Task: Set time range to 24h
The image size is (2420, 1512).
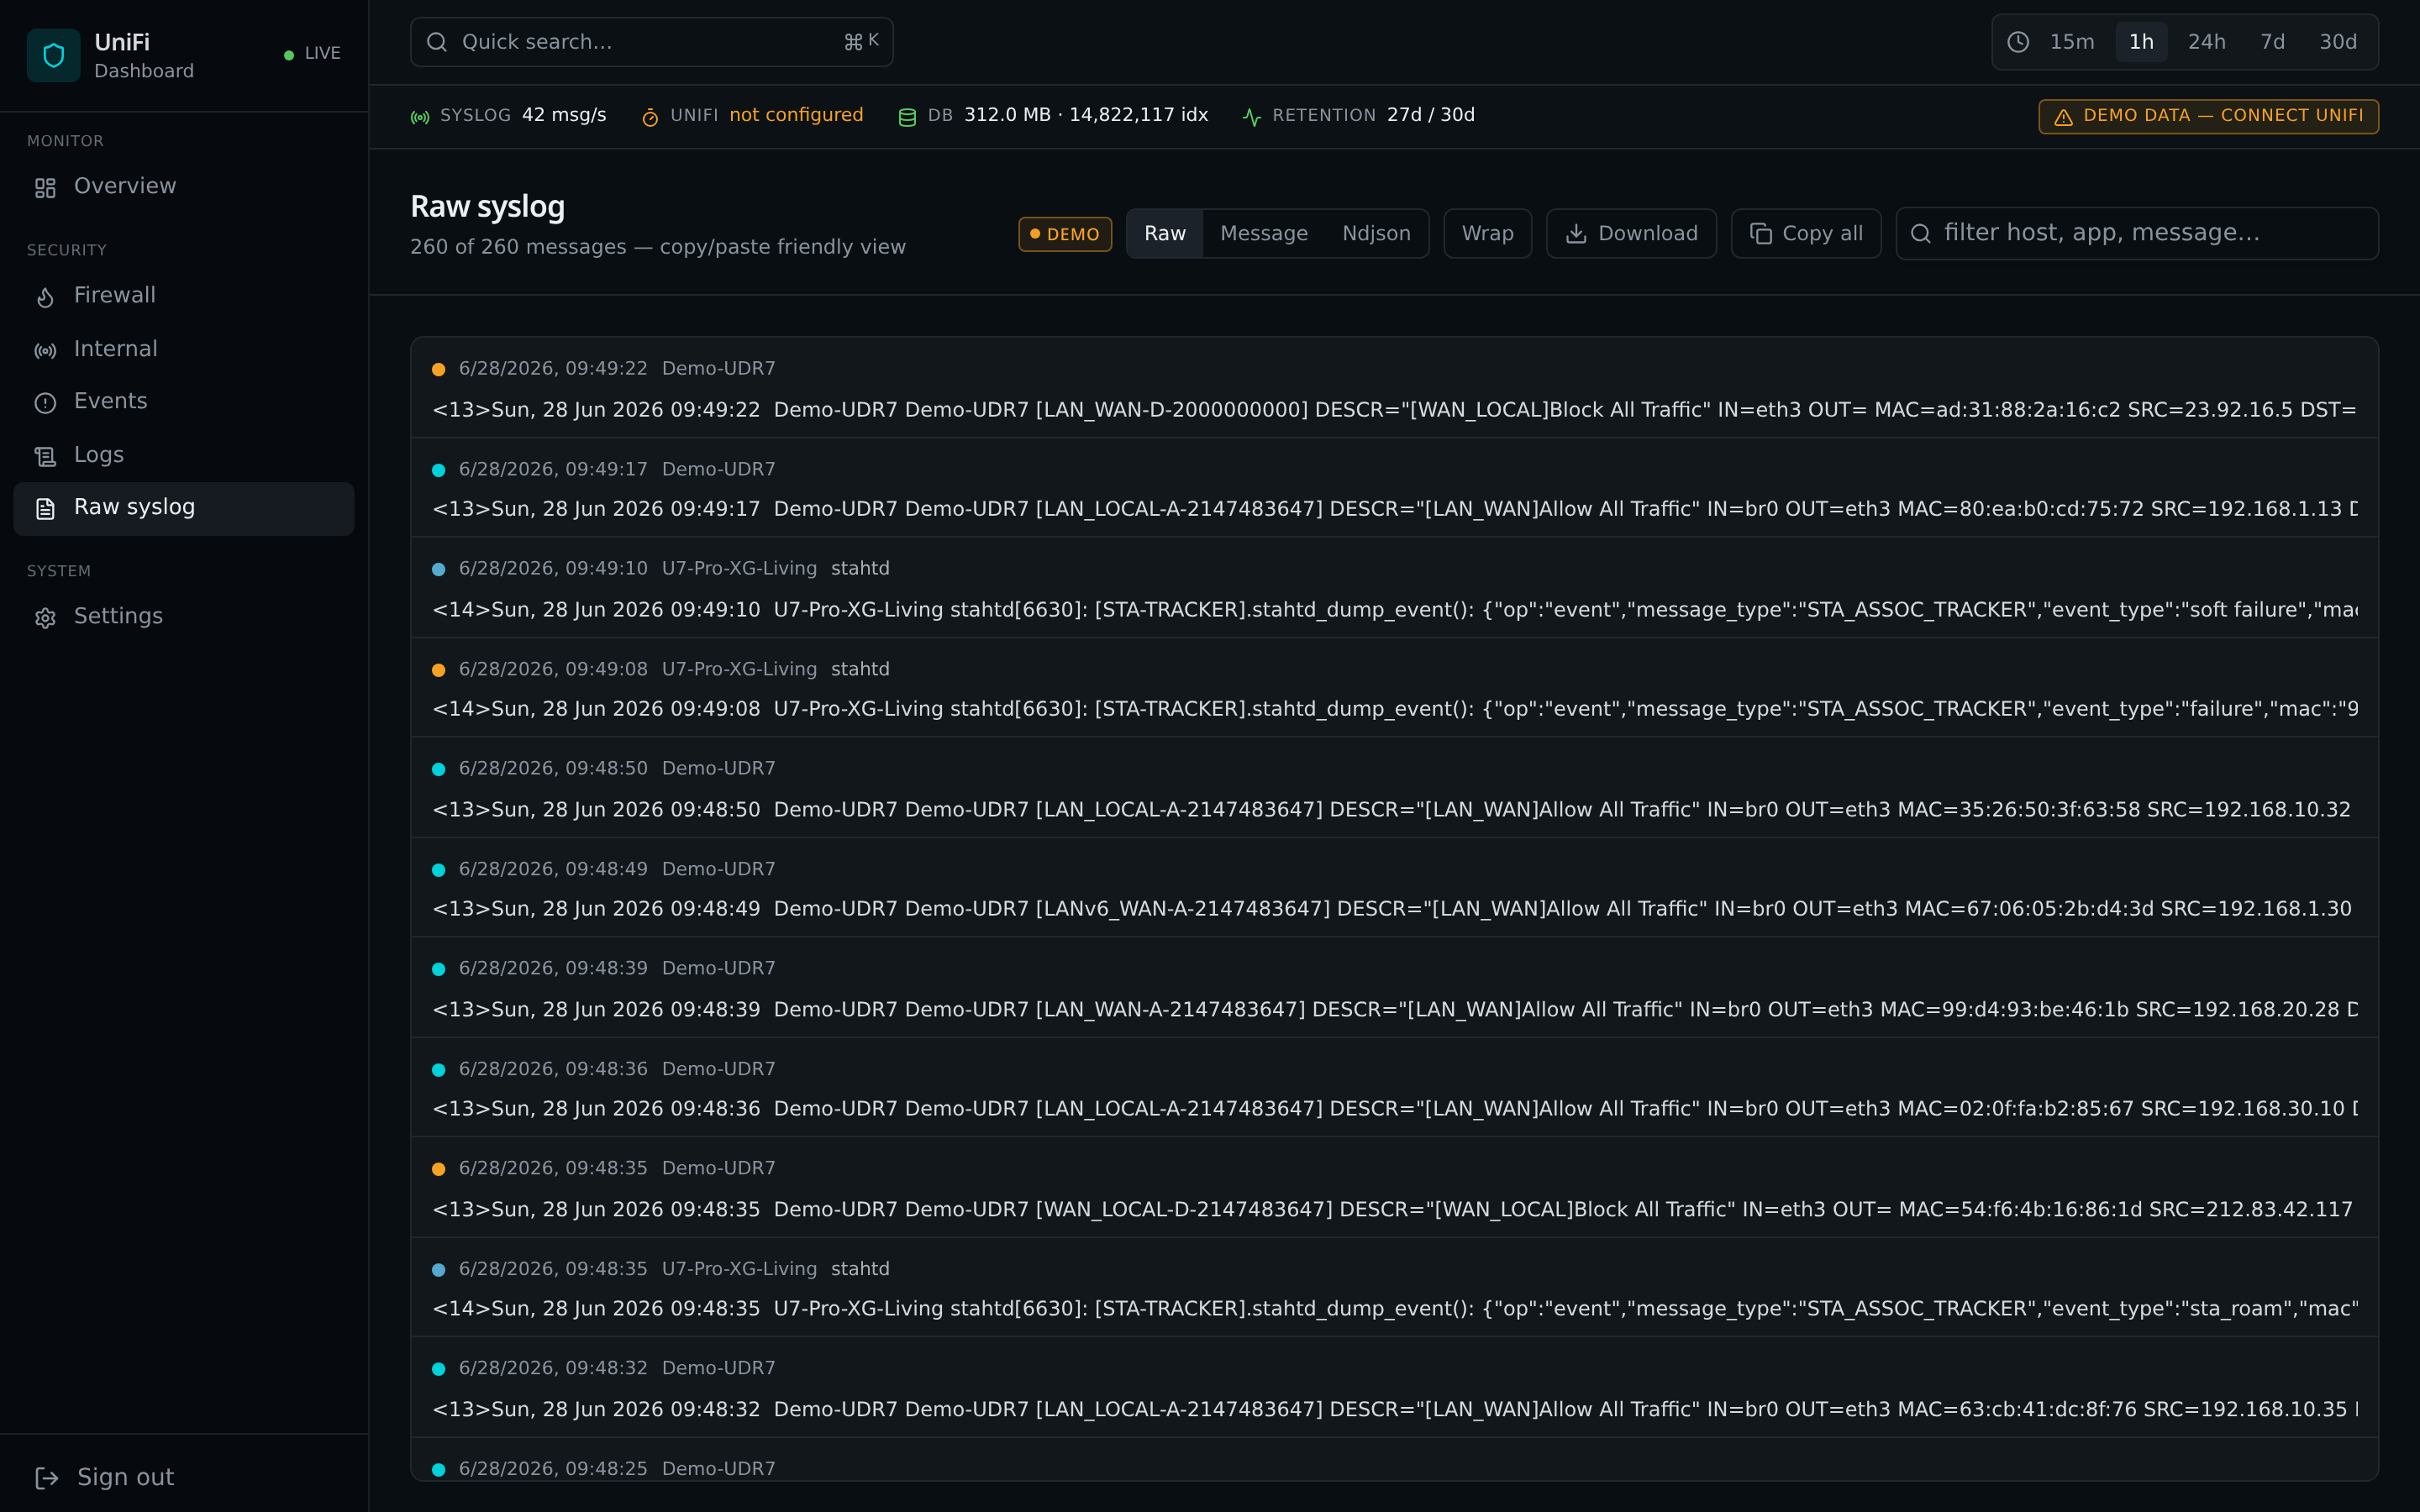Action: point(2206,42)
